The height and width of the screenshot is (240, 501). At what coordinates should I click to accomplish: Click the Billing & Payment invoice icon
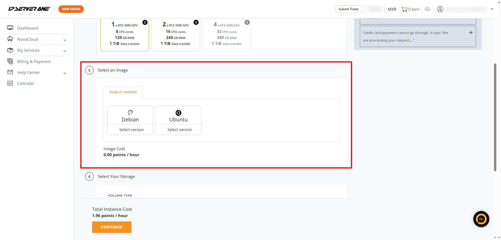pyautogui.click(x=10, y=61)
